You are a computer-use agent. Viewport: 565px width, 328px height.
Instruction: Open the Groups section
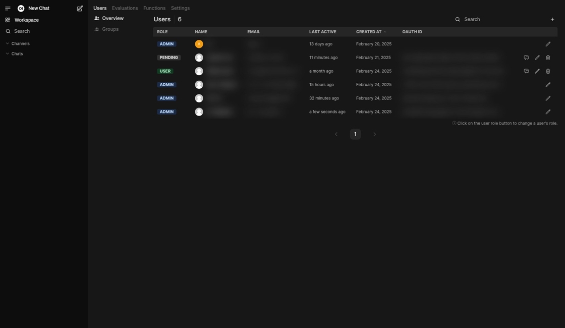coord(110,29)
